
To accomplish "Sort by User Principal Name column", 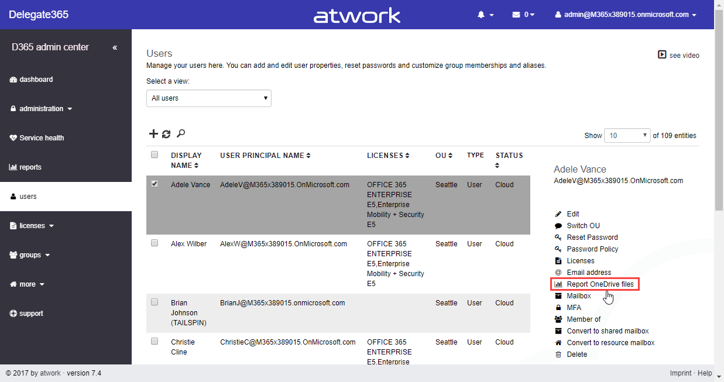I will [x=265, y=156].
